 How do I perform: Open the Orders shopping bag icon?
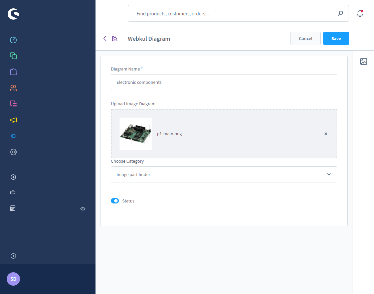click(13, 72)
